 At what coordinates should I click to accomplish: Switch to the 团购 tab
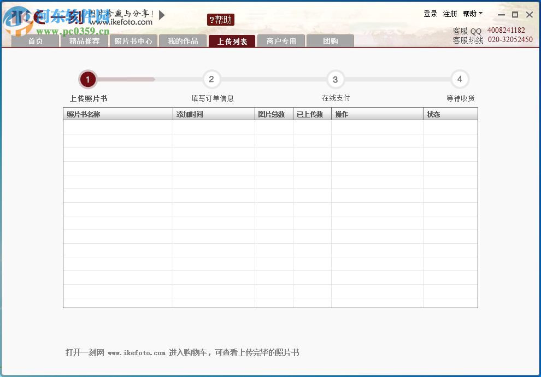pyautogui.click(x=330, y=40)
